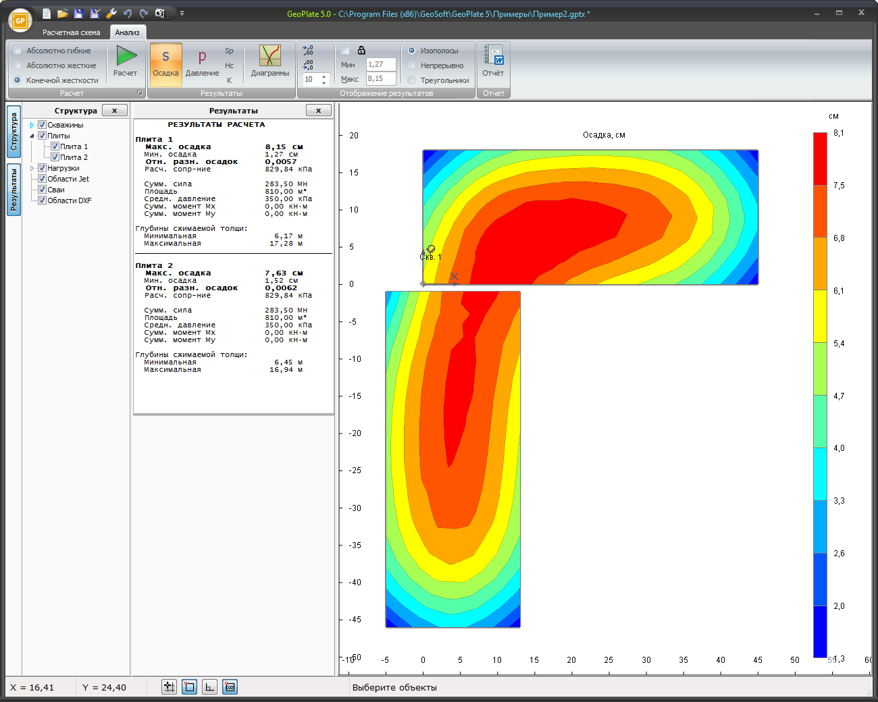Select the Осадка (S) results button
Screen dimensions: 878x702
point(165,65)
